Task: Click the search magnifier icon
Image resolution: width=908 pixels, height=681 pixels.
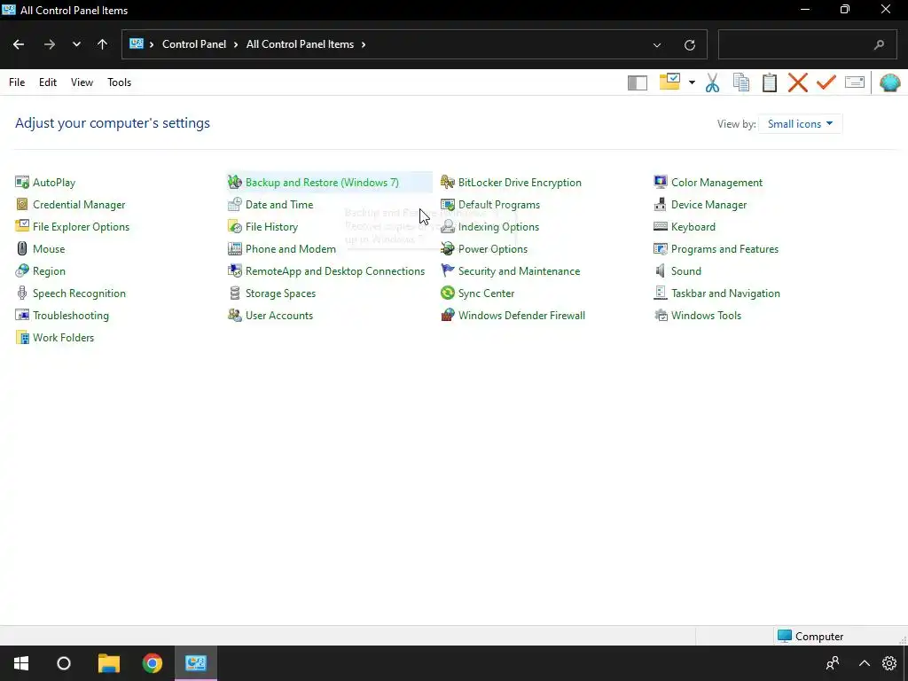Action: [x=879, y=44]
